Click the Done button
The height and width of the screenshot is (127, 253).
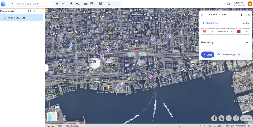click(x=208, y=55)
